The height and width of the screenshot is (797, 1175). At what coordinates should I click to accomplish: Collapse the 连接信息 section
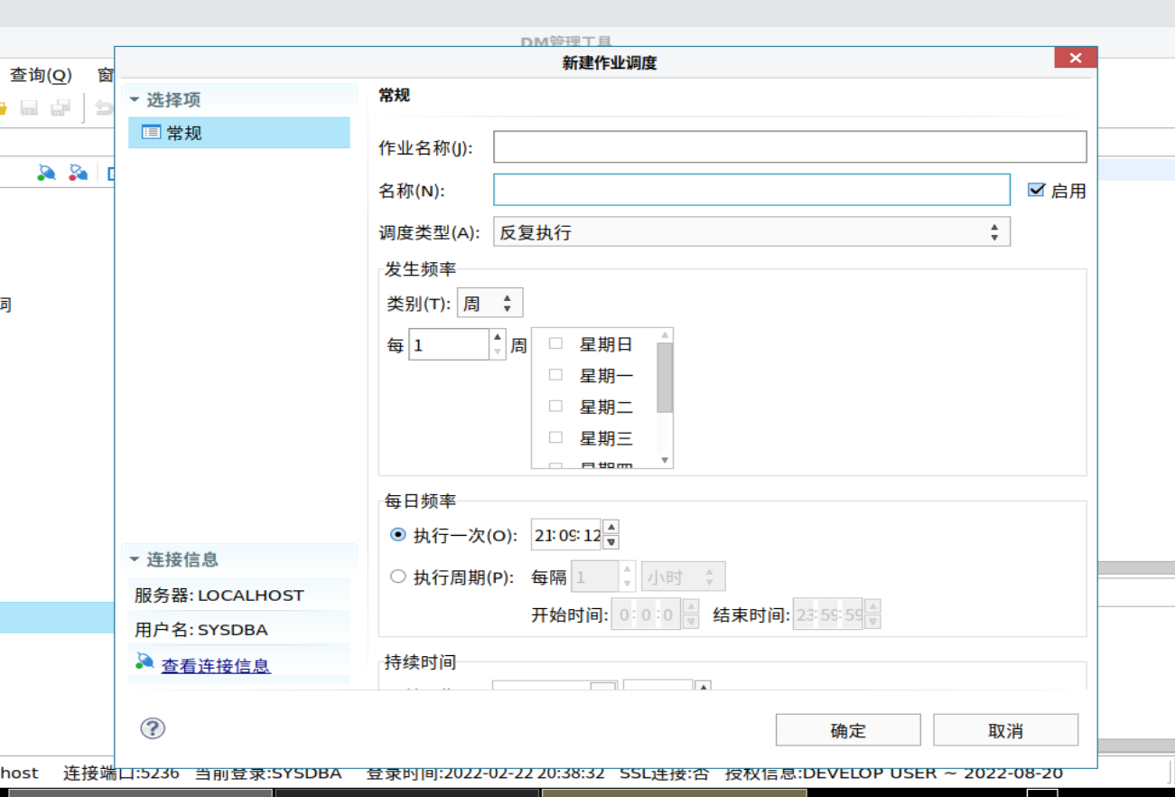click(135, 559)
